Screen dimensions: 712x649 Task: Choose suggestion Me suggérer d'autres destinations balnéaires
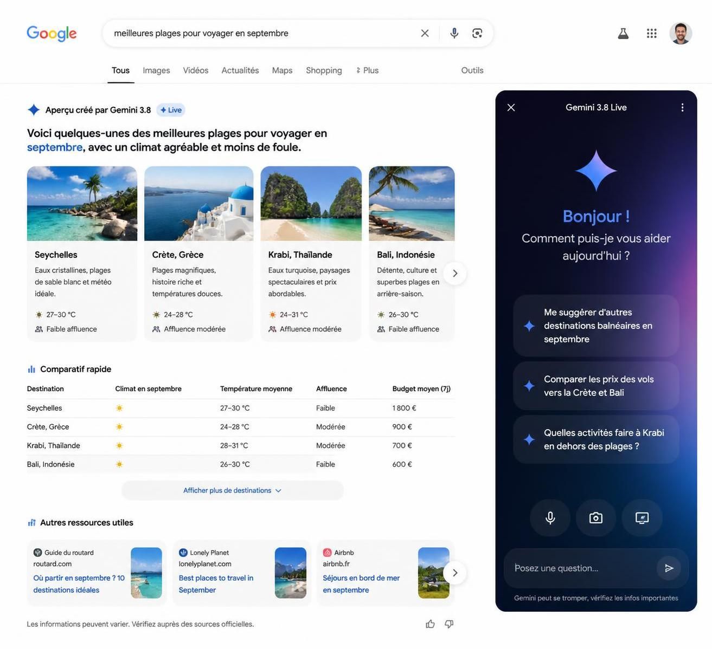(596, 326)
